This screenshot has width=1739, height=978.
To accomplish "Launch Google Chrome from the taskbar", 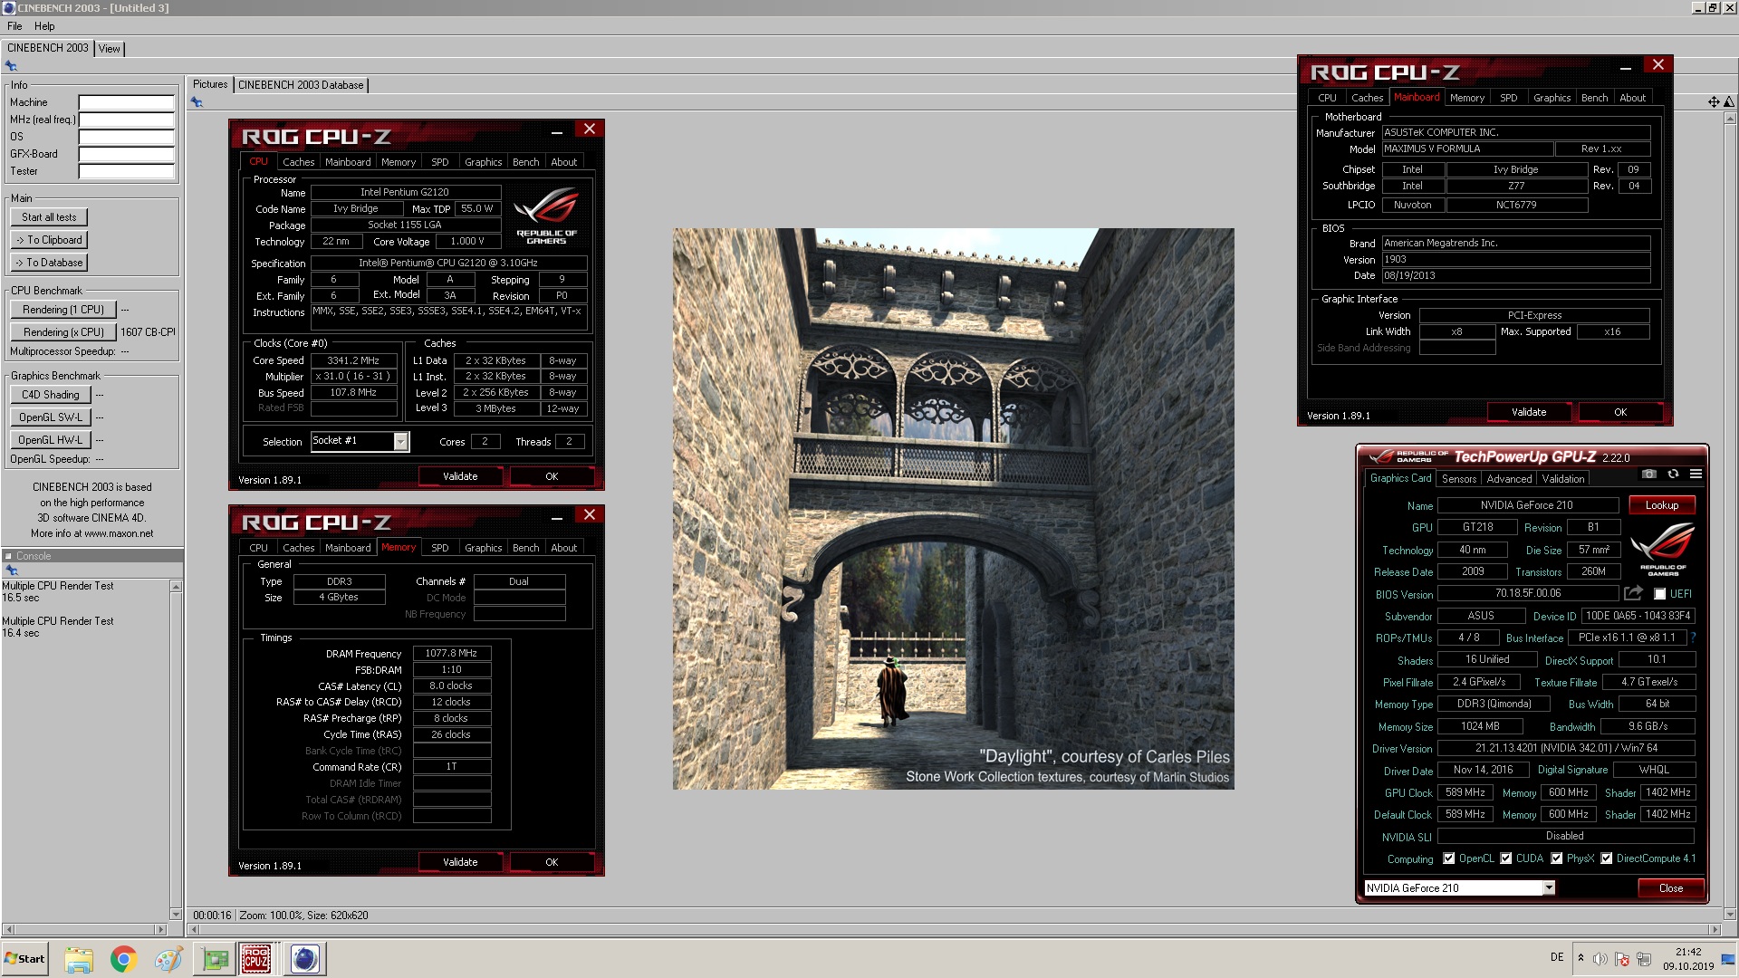I will 123,959.
